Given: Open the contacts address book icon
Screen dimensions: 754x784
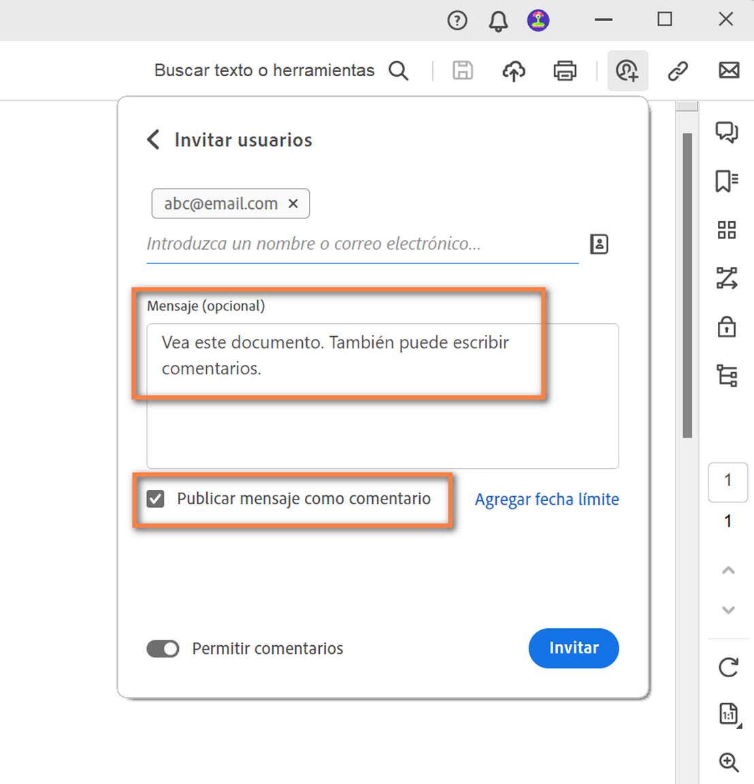Looking at the screenshot, I should pyautogui.click(x=598, y=244).
